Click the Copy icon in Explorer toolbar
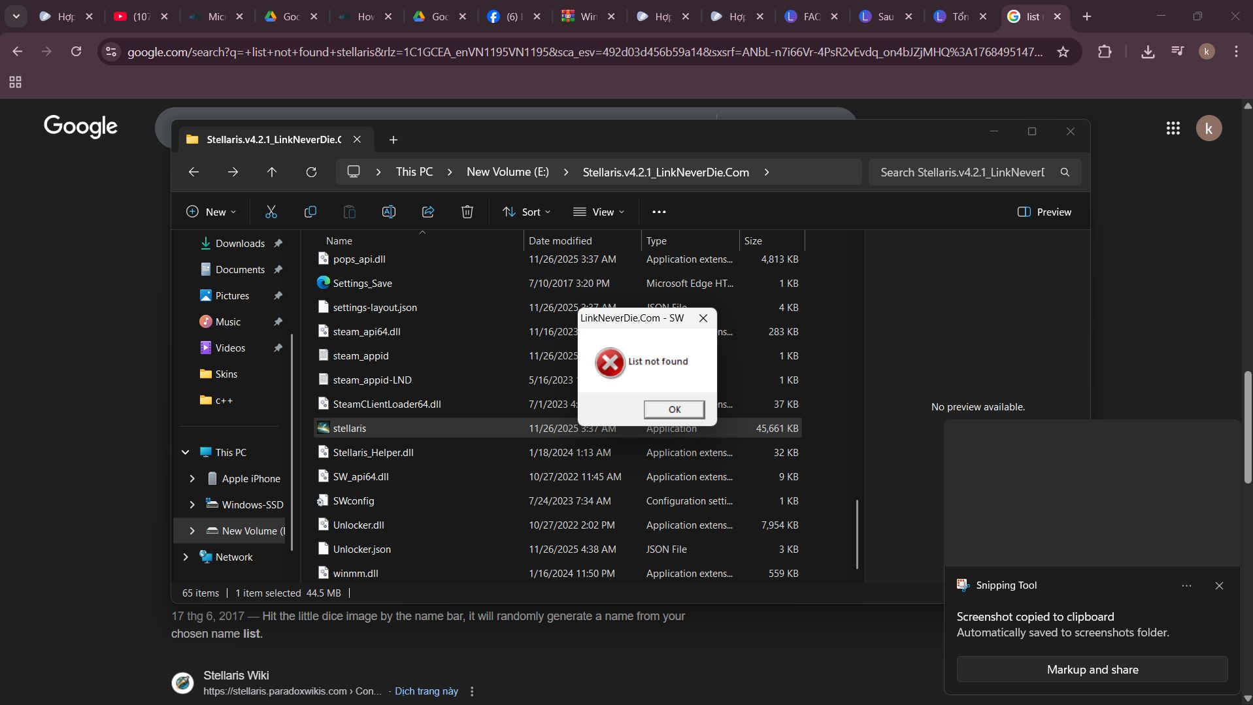 tap(310, 212)
